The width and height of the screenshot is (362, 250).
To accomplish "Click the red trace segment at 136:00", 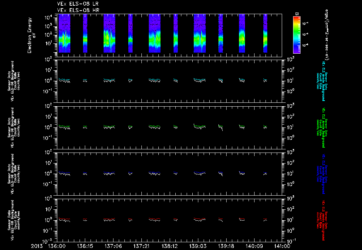I will (x=64, y=219).
